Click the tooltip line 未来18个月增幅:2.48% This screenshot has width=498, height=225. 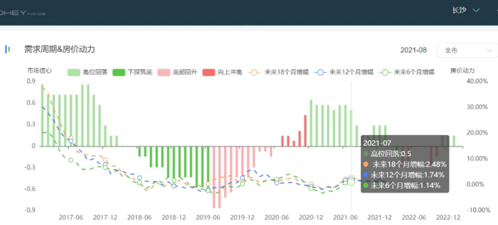pyautogui.click(x=405, y=165)
